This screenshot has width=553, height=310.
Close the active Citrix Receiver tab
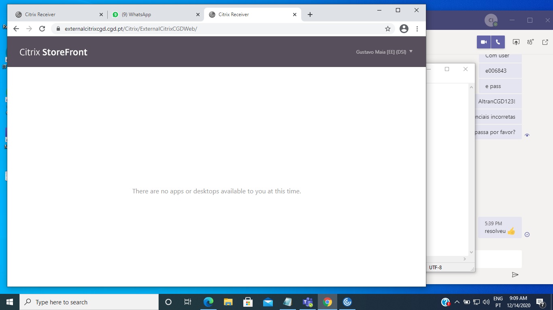point(295,15)
